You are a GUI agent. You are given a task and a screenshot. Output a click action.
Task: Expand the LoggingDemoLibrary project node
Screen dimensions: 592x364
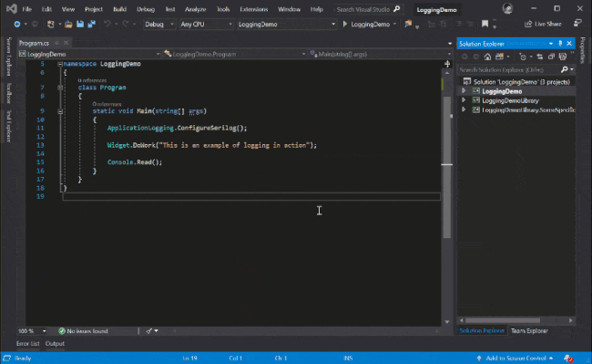pos(464,100)
